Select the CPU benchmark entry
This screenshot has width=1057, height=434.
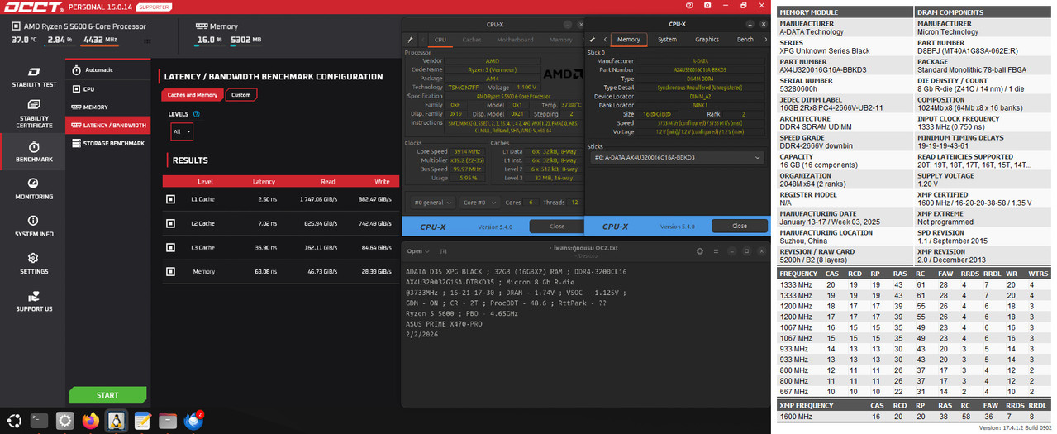pyautogui.click(x=107, y=88)
